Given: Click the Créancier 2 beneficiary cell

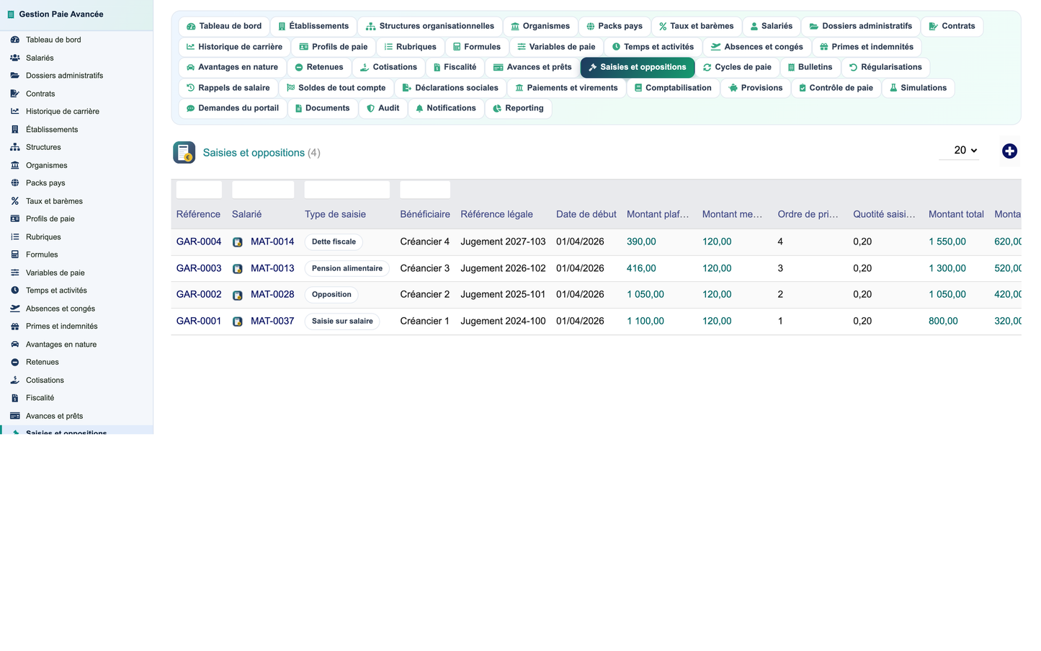Looking at the screenshot, I should (x=425, y=294).
